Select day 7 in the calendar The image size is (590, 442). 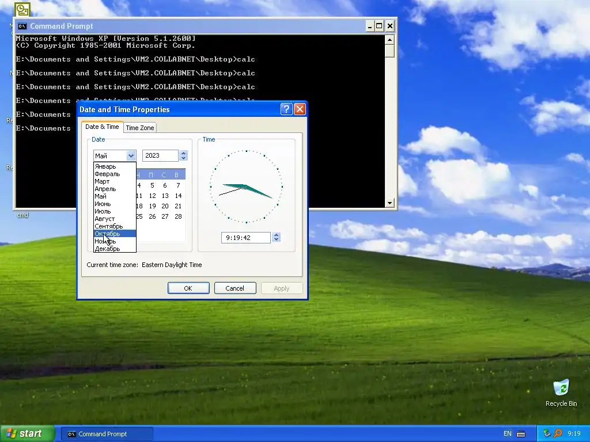coord(179,185)
